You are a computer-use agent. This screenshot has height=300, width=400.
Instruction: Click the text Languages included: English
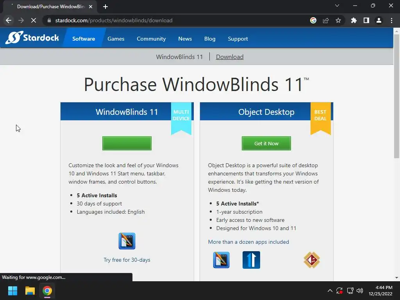pos(111,212)
